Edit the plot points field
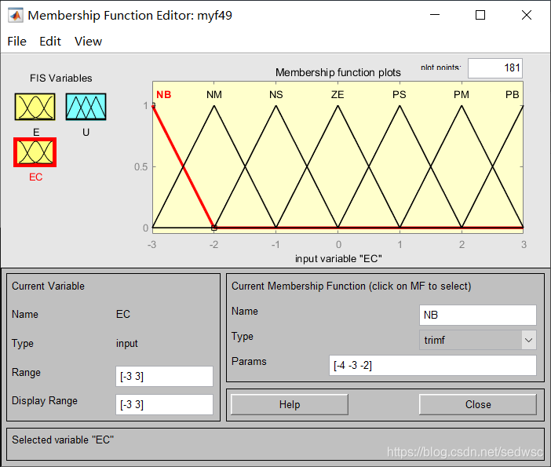Viewport: 551px width, 467px height. pyautogui.click(x=495, y=67)
